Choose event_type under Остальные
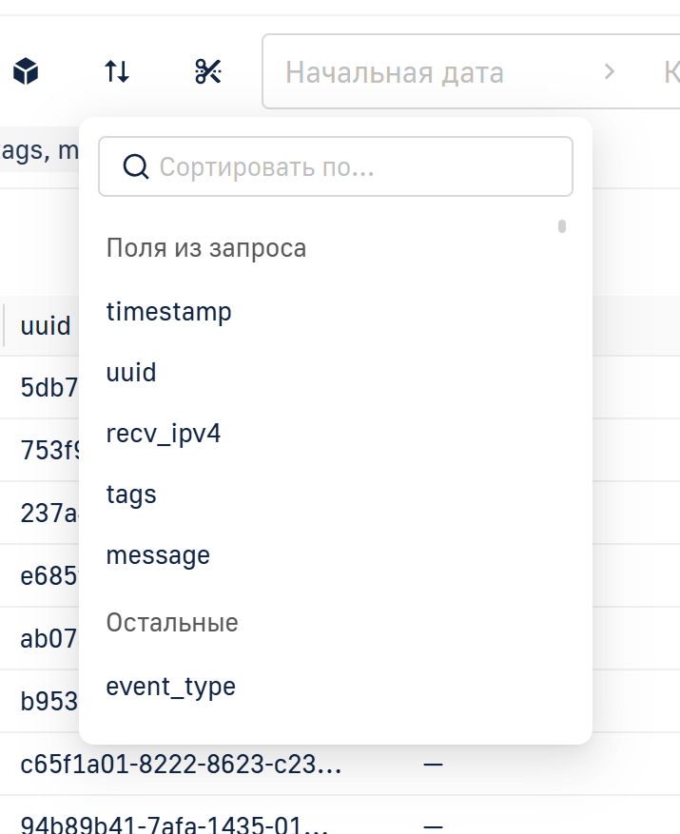680x834 pixels. tap(171, 687)
